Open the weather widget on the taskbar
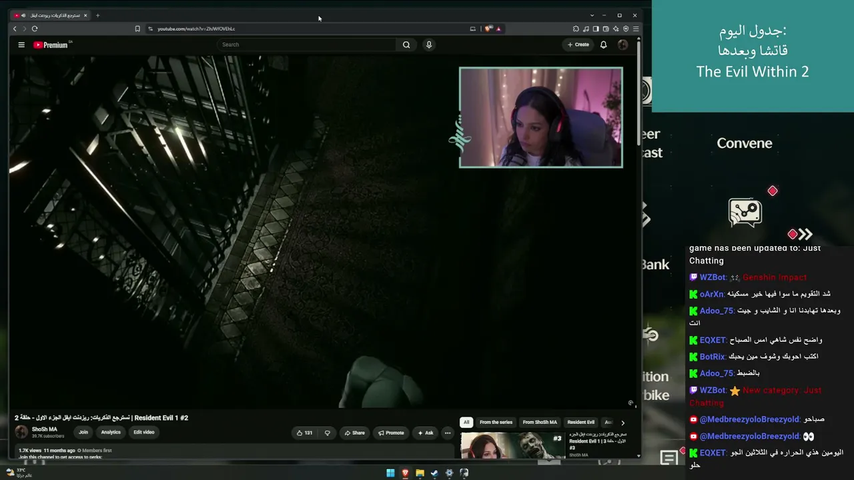The width and height of the screenshot is (854, 480). 18,473
